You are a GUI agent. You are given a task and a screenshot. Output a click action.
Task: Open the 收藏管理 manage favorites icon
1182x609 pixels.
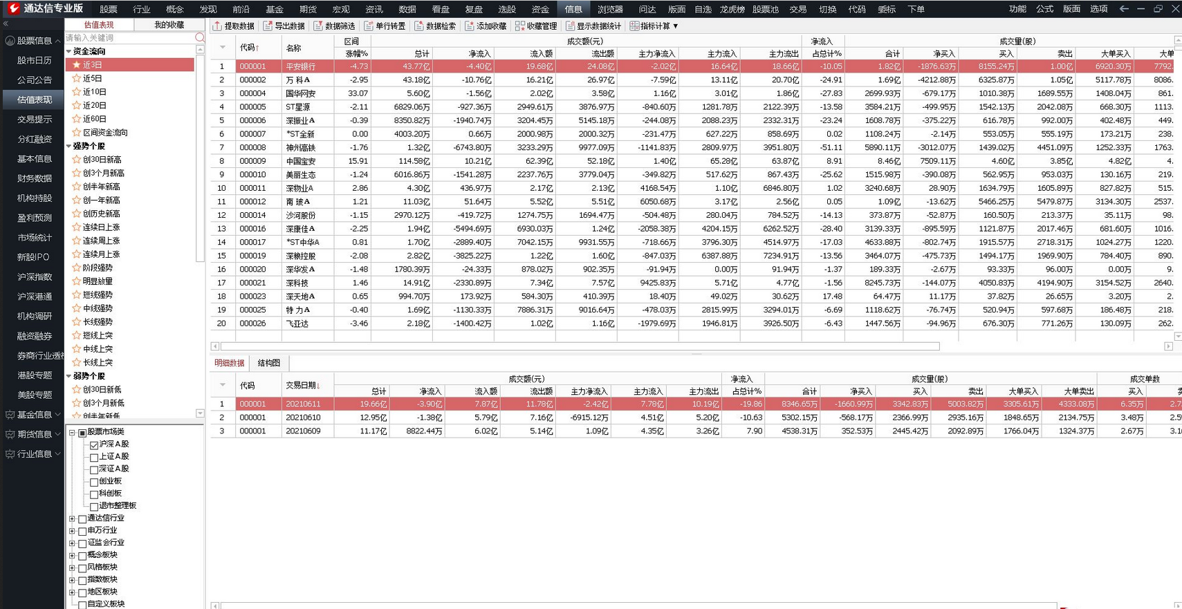519,26
